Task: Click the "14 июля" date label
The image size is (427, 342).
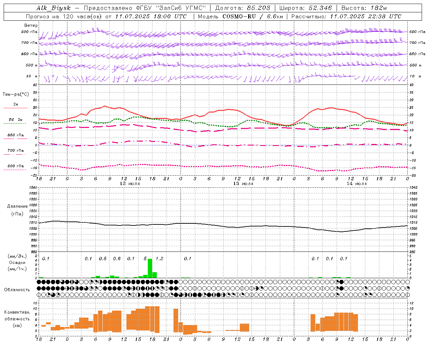Action: pos(357,184)
